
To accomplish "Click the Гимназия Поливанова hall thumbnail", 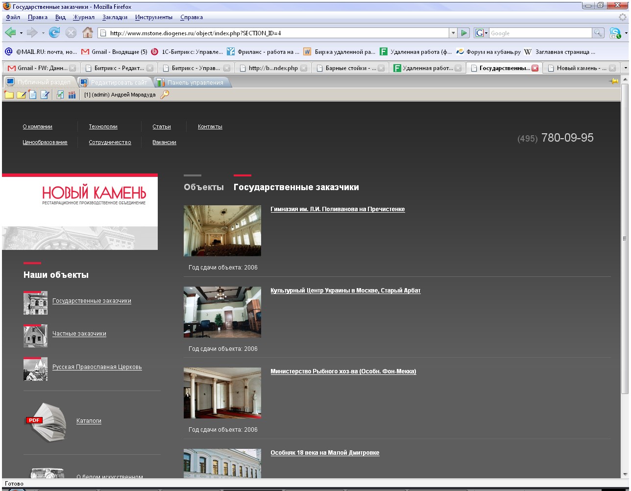I will coord(222,231).
